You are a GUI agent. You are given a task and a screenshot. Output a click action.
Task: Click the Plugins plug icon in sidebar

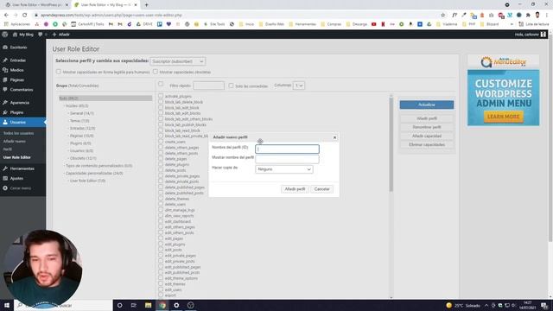click(5, 112)
